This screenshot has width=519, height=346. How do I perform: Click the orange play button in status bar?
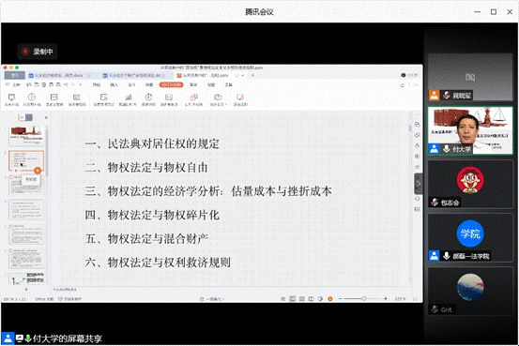[329, 299]
